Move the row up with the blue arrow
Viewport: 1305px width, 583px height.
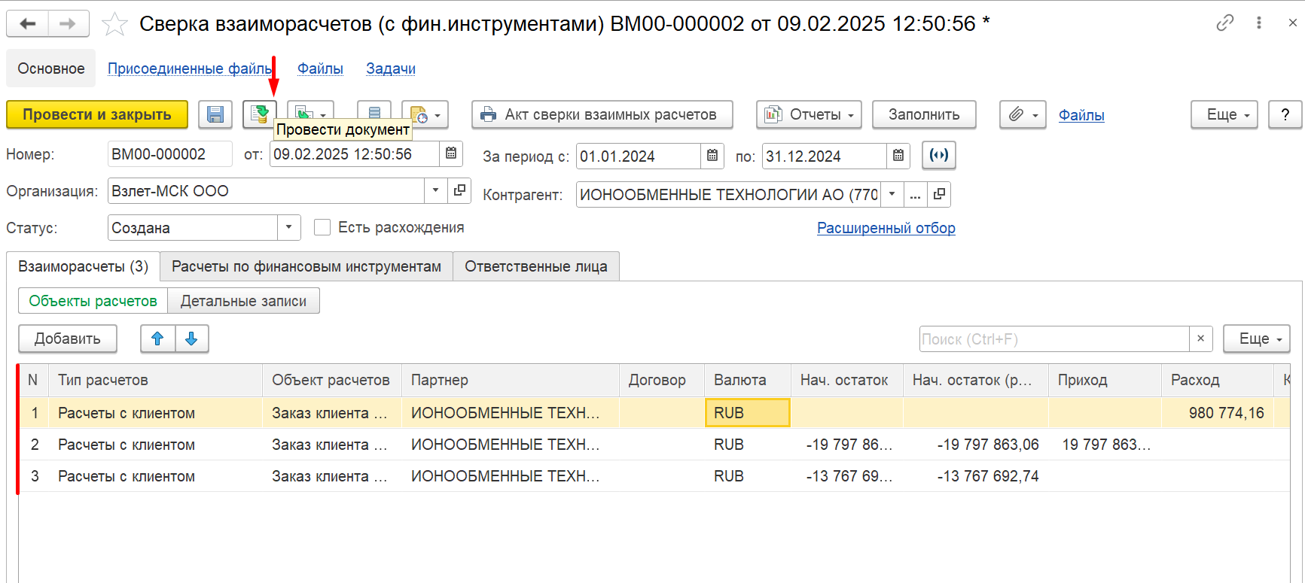point(157,339)
